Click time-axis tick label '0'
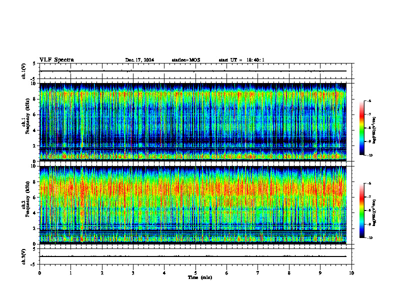396x306 pixels. click(39, 273)
